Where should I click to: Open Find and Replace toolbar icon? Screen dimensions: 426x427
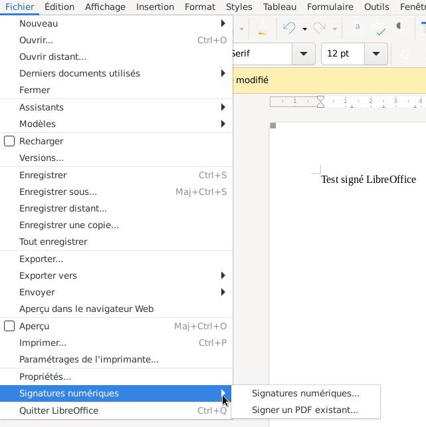pos(358,28)
